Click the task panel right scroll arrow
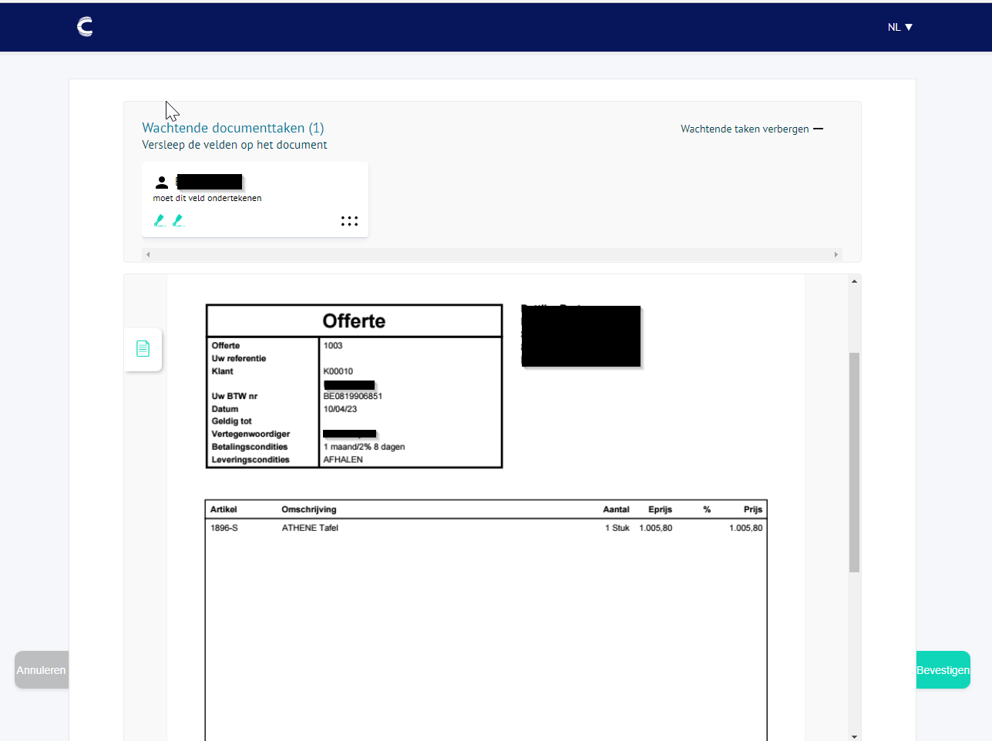 836,254
